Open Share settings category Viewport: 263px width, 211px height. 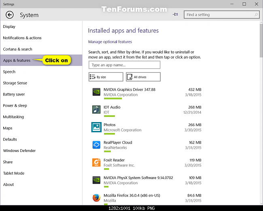(41, 162)
